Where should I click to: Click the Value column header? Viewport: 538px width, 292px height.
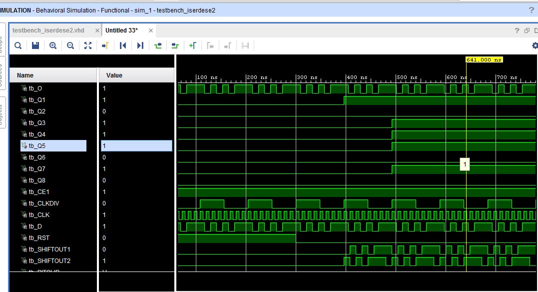tap(136, 75)
